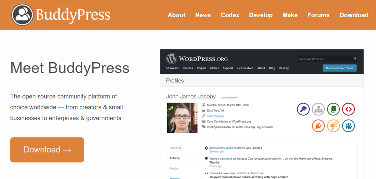The height and width of the screenshot is (179, 376).
Task: Click the '1 hour ago' timestamp
Action: pyautogui.click(x=216, y=166)
